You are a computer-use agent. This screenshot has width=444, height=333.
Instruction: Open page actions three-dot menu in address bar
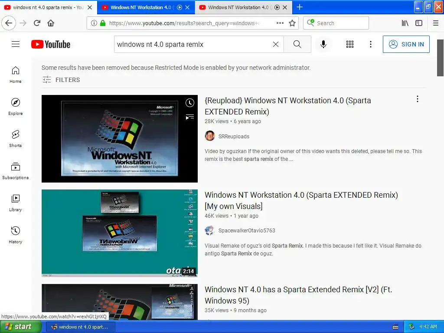(280, 23)
